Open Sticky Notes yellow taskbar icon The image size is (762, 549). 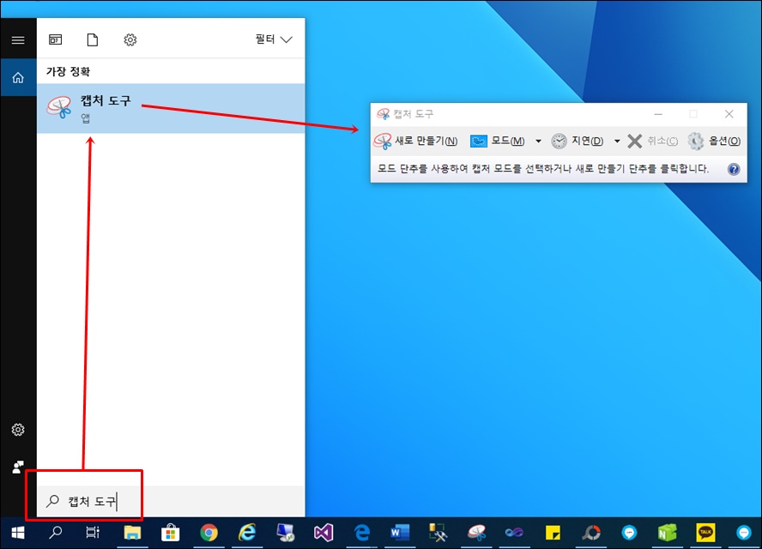pos(553,533)
